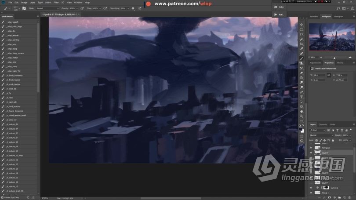Open the collapsed Actions panel button
This screenshot has height=200, width=356.
(x=279, y=15)
